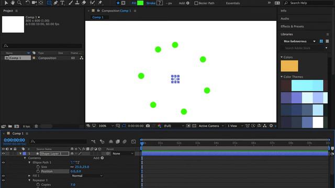The image size is (335, 188).
Task: Open the Active Camera dropdown
Action: coord(211,126)
